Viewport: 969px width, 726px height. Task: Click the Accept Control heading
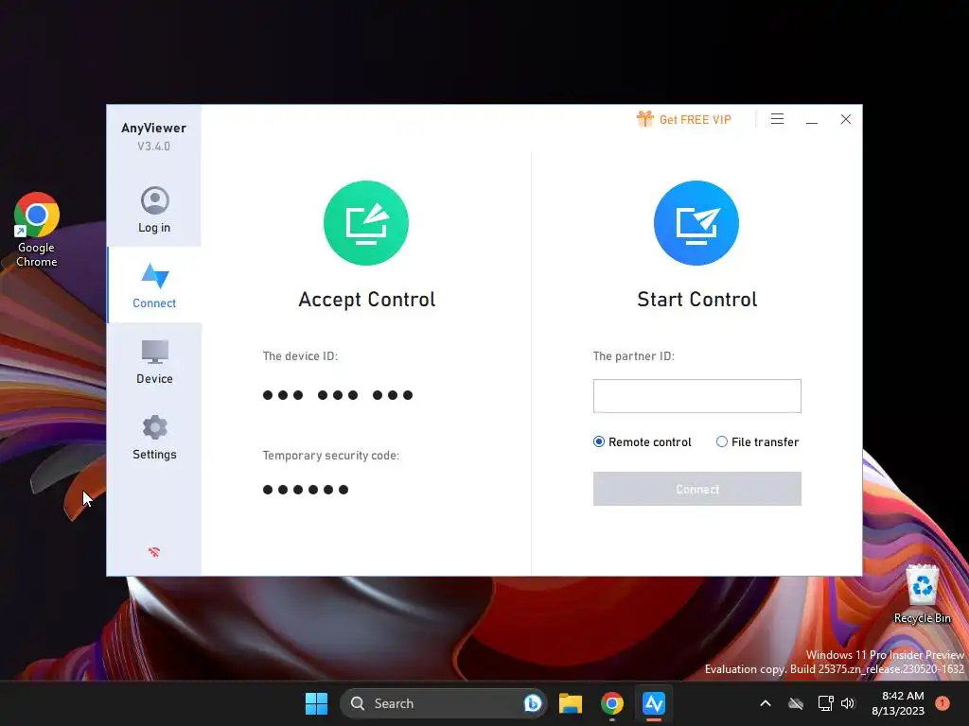click(x=367, y=300)
